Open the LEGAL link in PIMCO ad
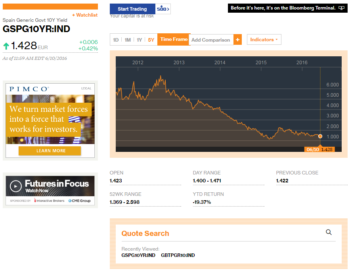Screen dimensions: 350x272 [86, 88]
